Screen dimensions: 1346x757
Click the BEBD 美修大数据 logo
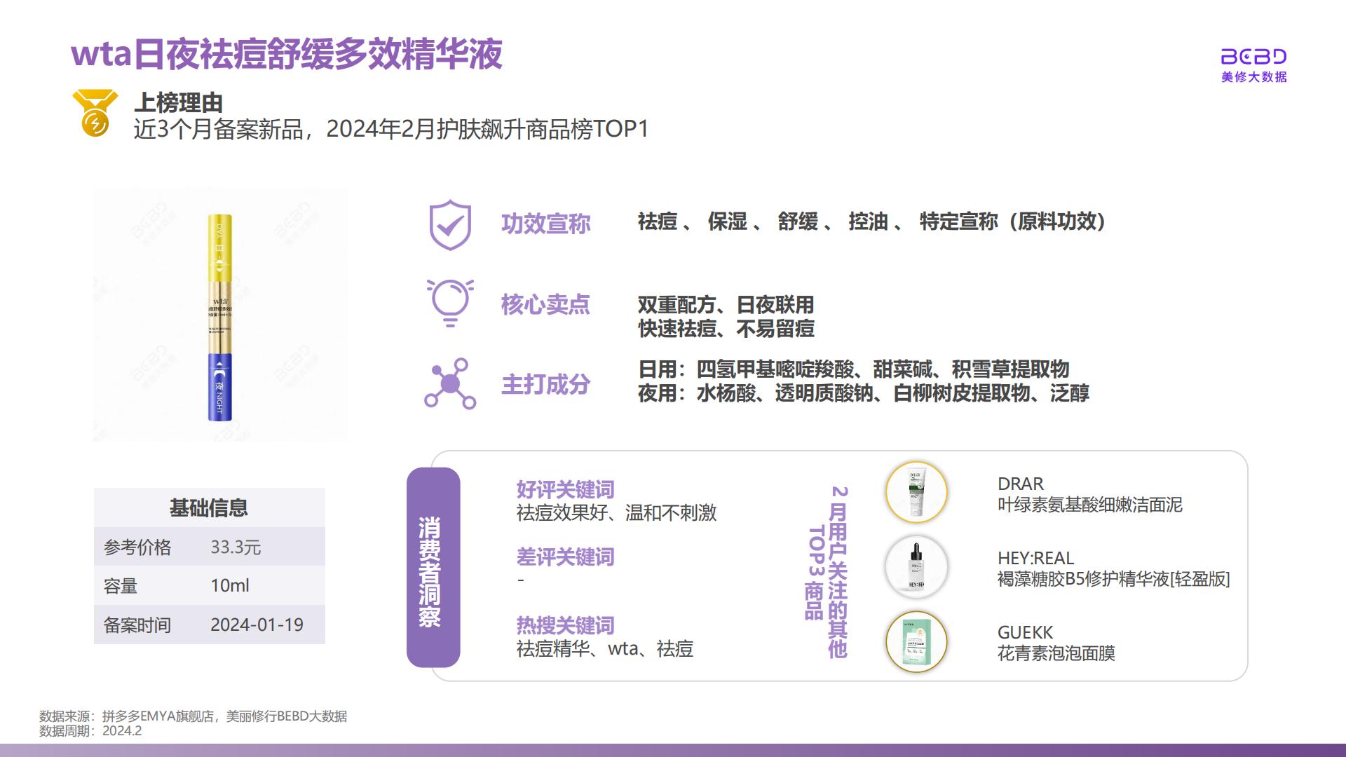tap(1253, 66)
